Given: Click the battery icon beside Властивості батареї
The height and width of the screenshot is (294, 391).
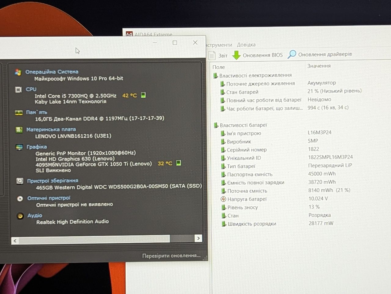Looking at the screenshot, I should pyautogui.click(x=216, y=125).
